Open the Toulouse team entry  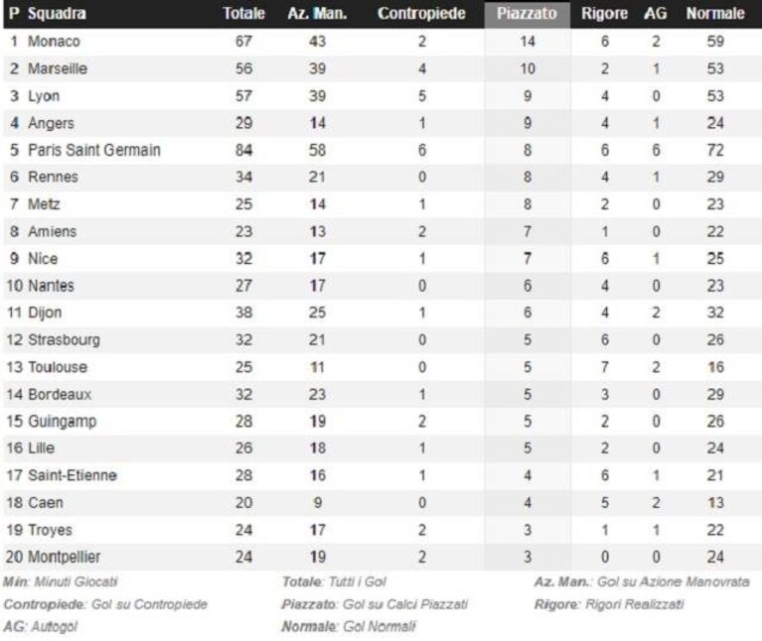click(x=58, y=367)
